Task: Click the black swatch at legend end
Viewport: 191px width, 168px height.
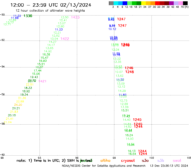Action: click(x=185, y=3)
